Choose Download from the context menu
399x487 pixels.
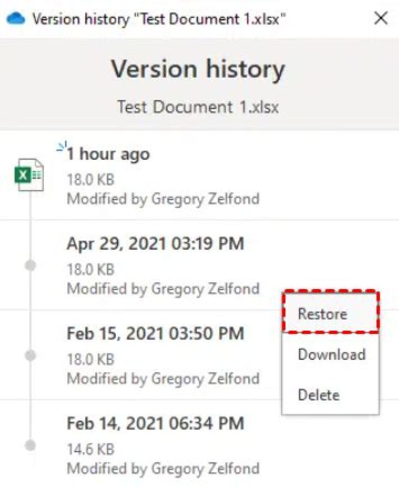click(330, 354)
